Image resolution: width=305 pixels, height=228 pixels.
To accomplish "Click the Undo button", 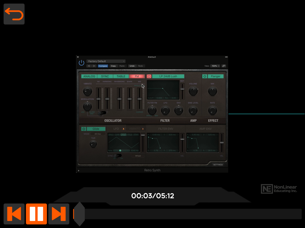I will tap(132, 66).
